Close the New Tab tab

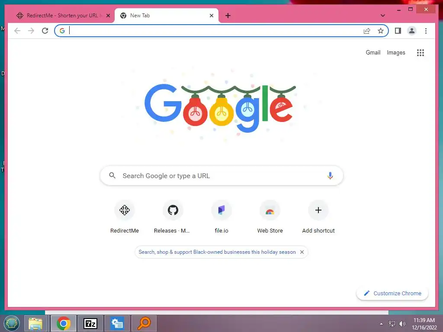tap(211, 16)
